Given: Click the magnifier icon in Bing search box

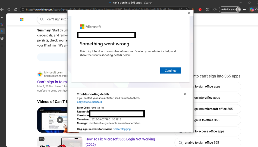Looking at the screenshot, I should click(x=42, y=19).
